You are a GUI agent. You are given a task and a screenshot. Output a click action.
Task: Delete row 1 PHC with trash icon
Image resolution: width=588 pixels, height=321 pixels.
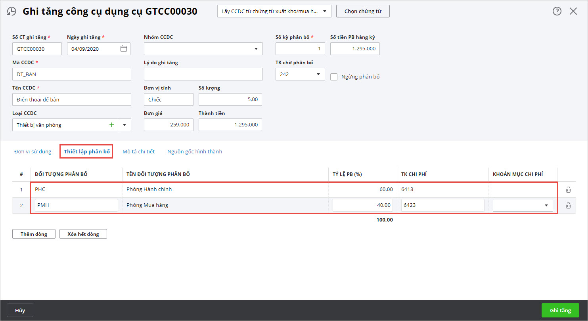click(568, 189)
